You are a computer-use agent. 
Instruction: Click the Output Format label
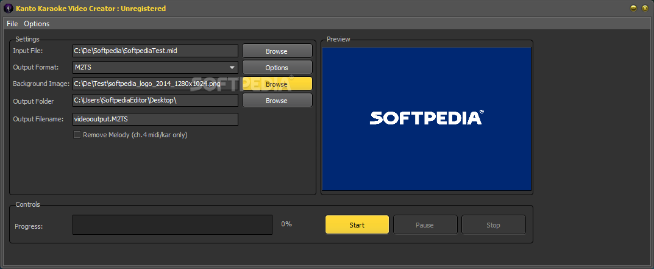point(36,67)
